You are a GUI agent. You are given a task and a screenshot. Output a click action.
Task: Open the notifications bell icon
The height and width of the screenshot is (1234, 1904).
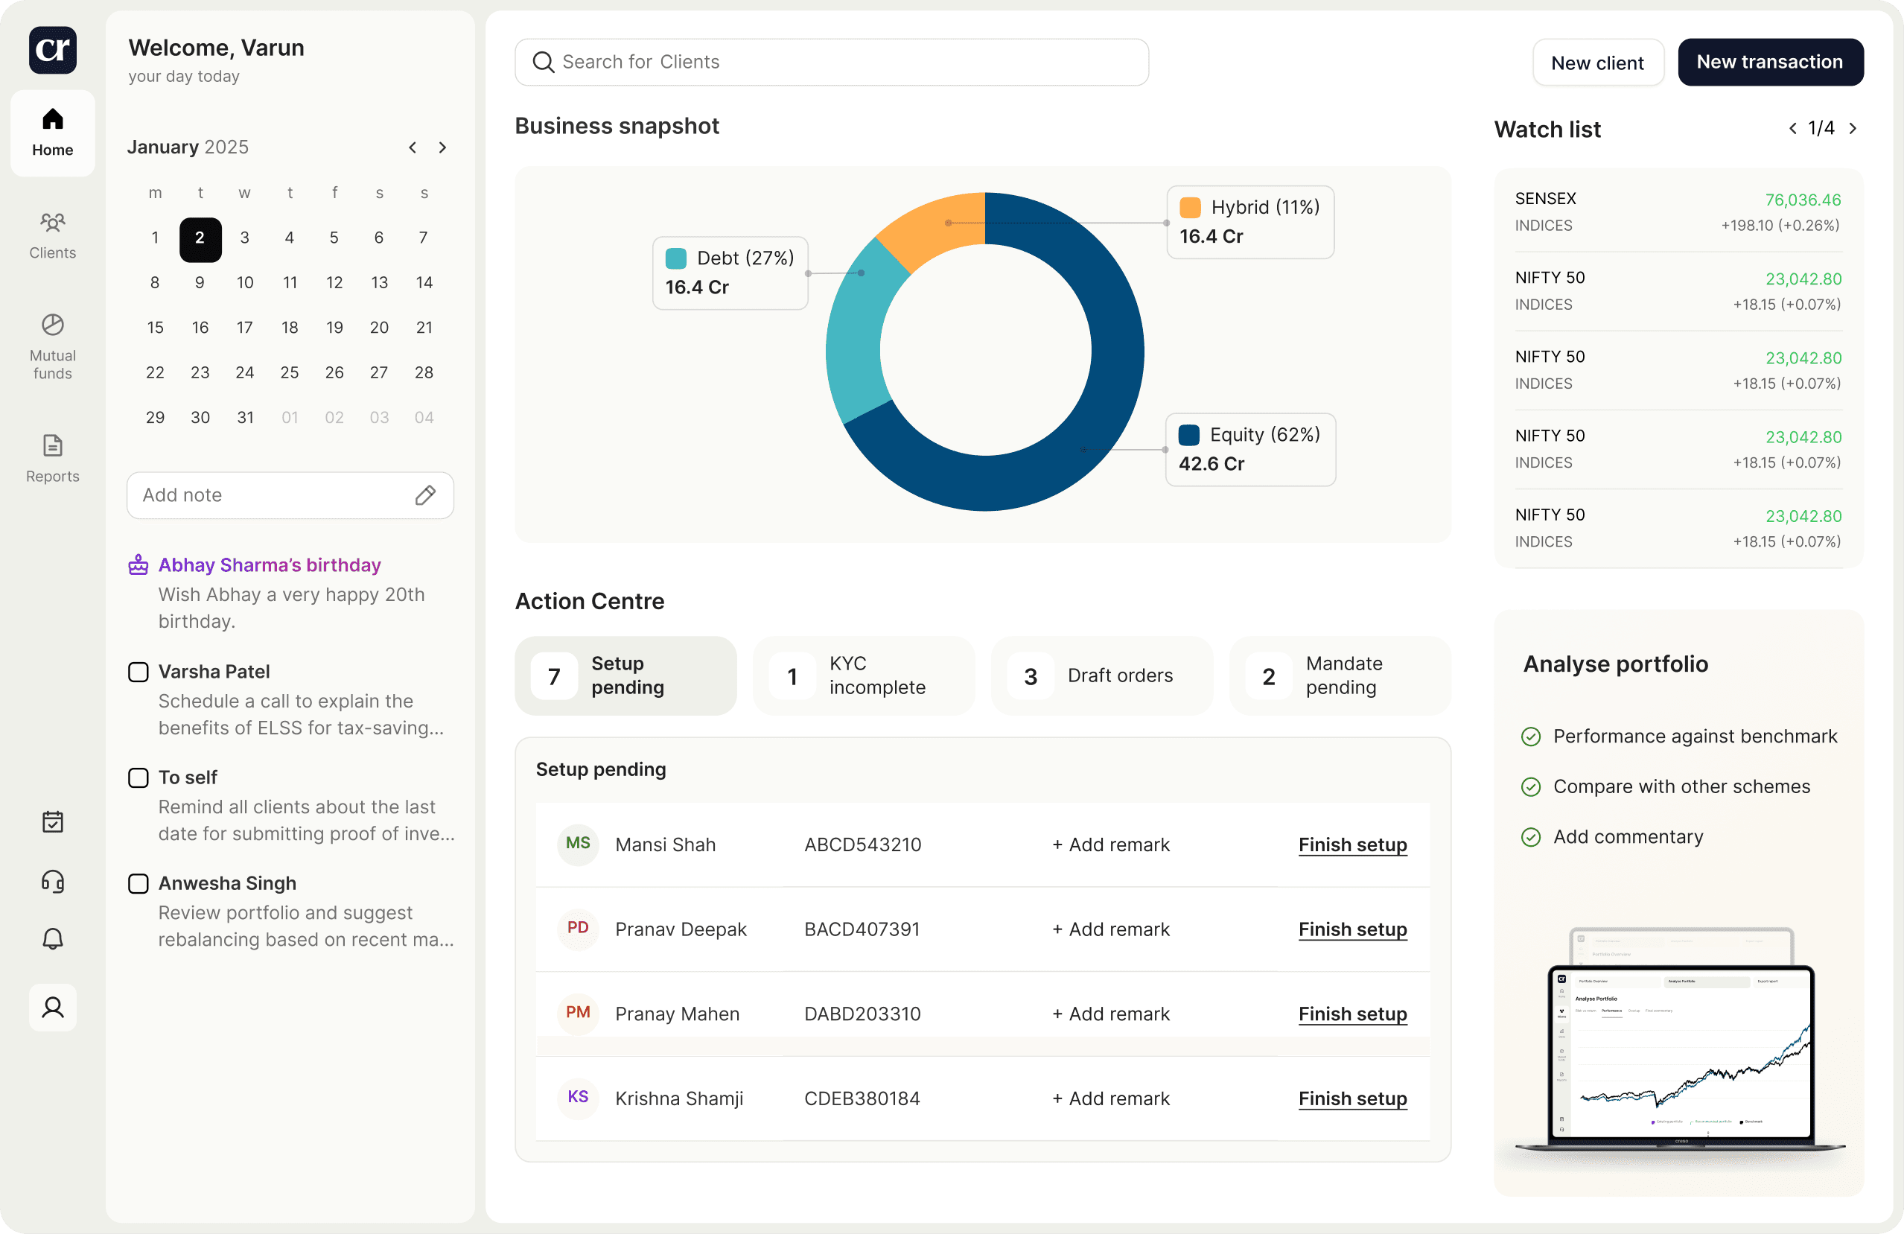coord(53,938)
